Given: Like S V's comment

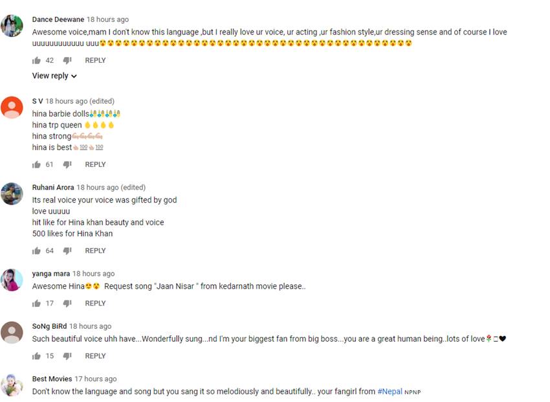Looking at the screenshot, I should [36, 164].
